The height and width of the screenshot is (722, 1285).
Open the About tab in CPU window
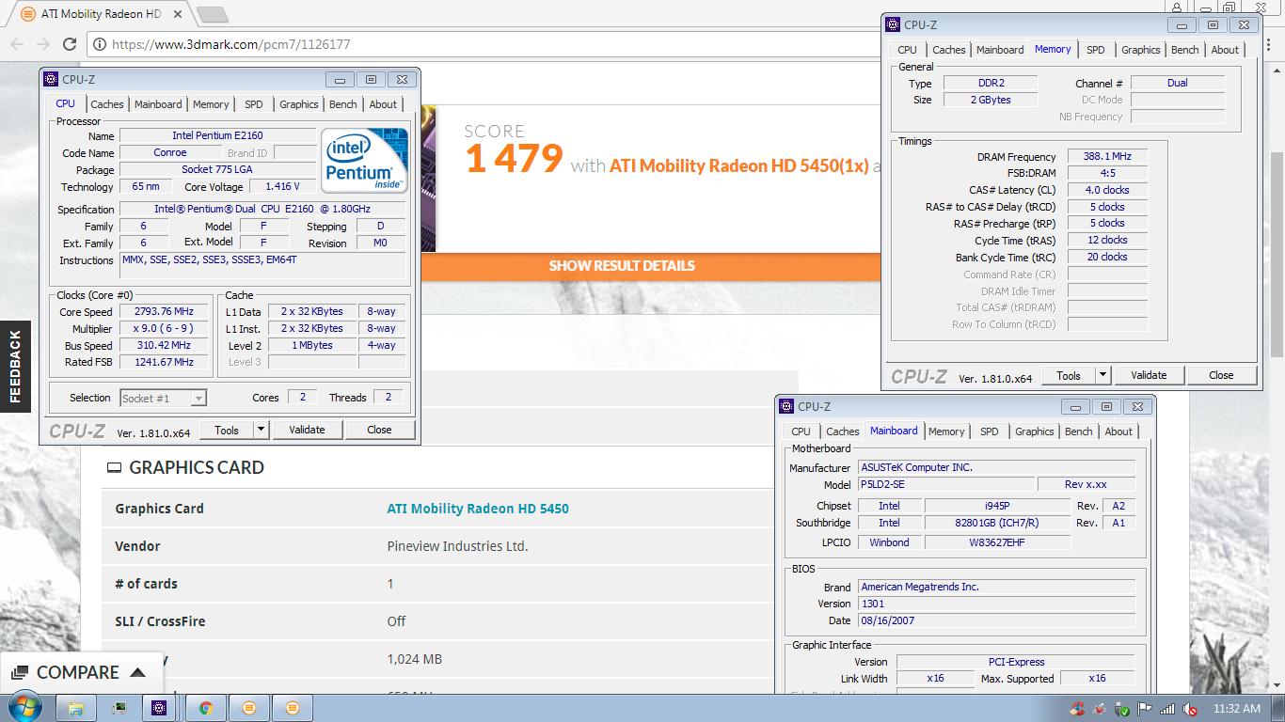pyautogui.click(x=383, y=104)
